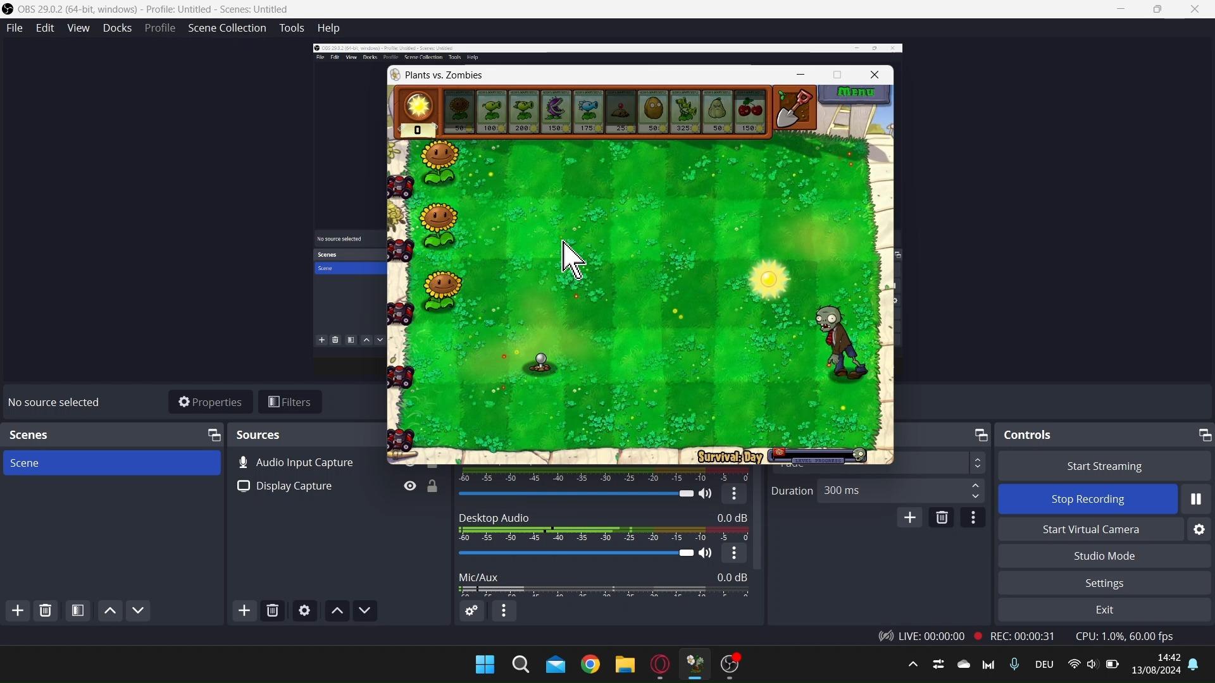Open Scene Collection menu

227,28
